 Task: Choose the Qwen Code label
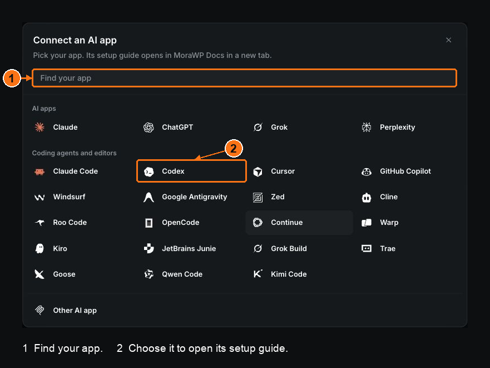tap(182, 274)
